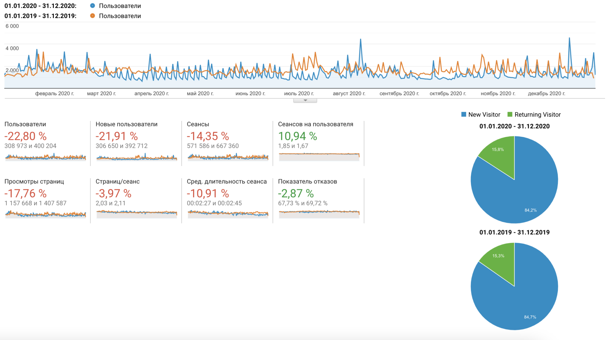Select the Сеансов на пользователя sparkline

tap(319, 157)
